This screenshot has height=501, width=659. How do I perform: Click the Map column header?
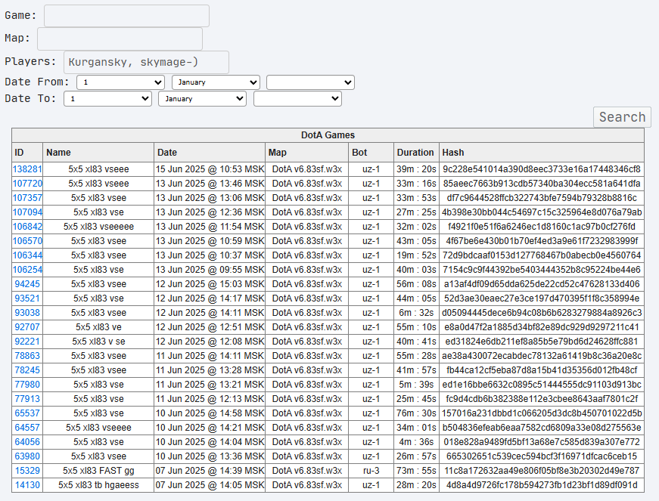click(307, 153)
